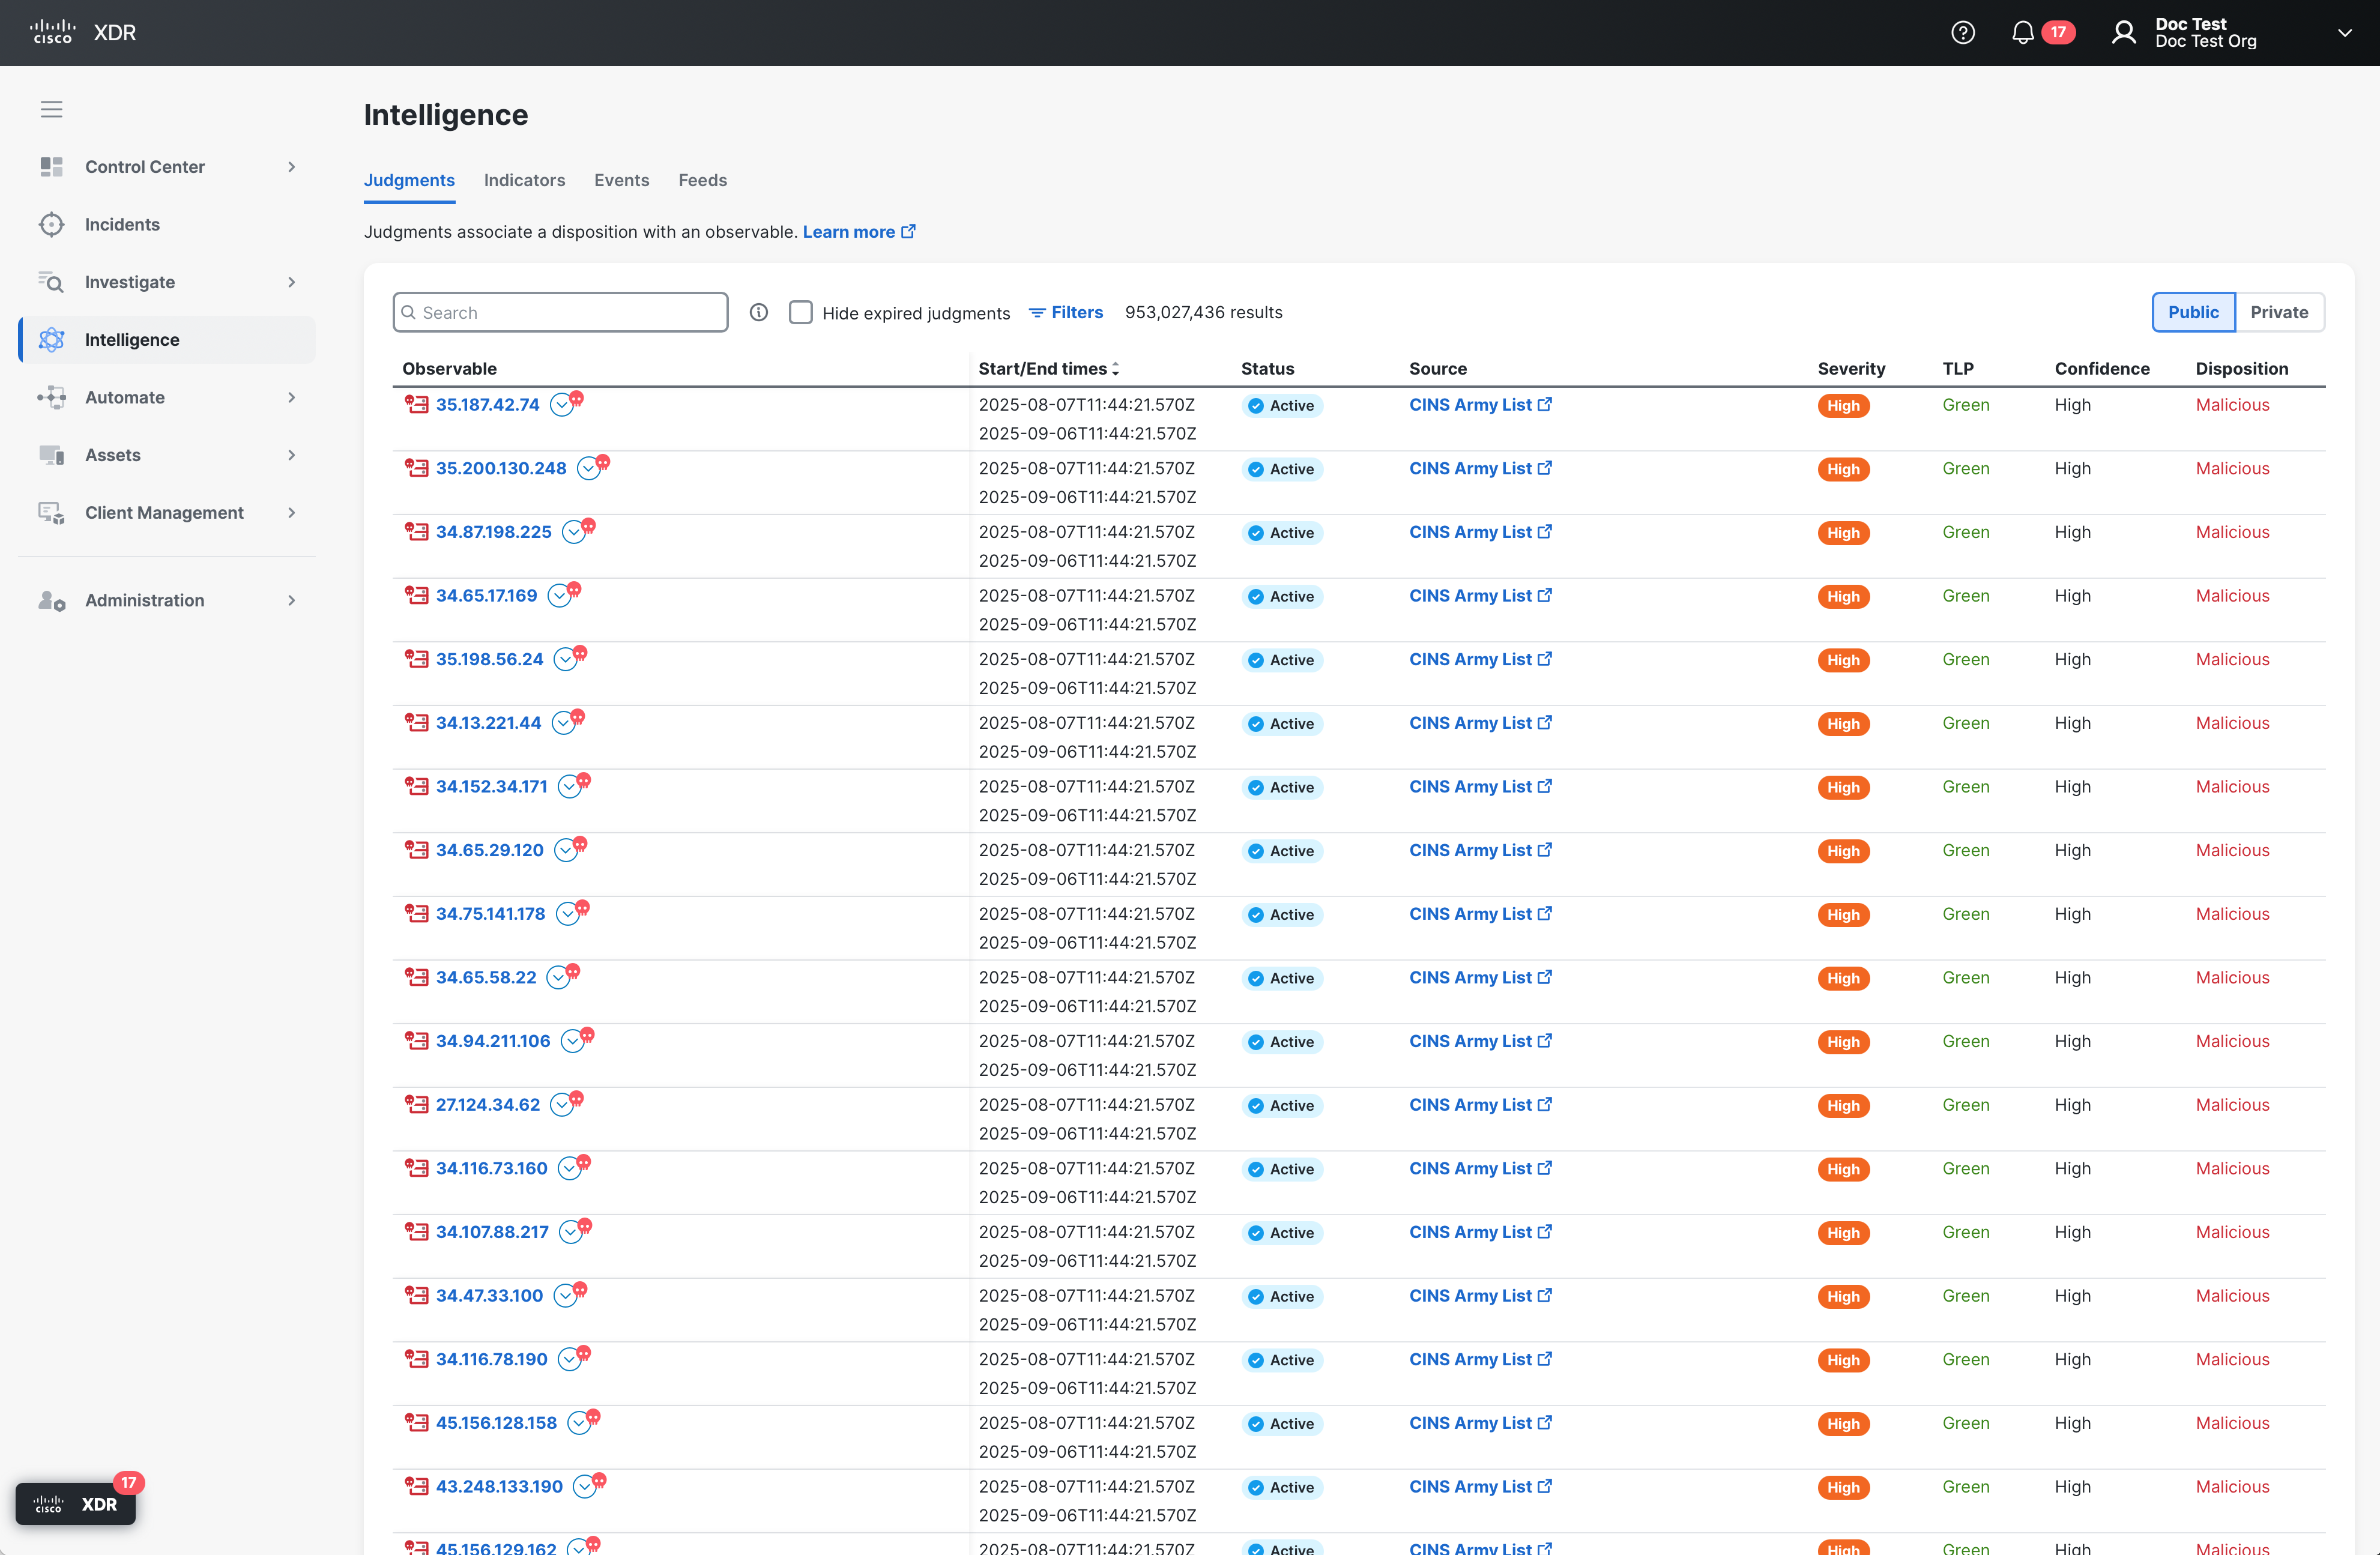Image resolution: width=2380 pixels, height=1555 pixels.
Task: Select the Public judgments toggle
Action: tap(2192, 313)
